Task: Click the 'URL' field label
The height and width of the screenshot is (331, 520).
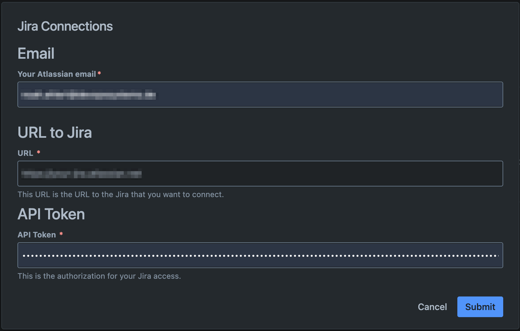Action: (x=26, y=153)
